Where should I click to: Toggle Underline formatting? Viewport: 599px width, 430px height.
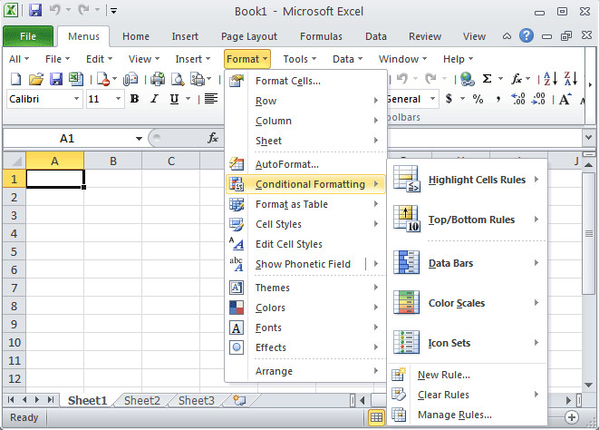tap(174, 99)
